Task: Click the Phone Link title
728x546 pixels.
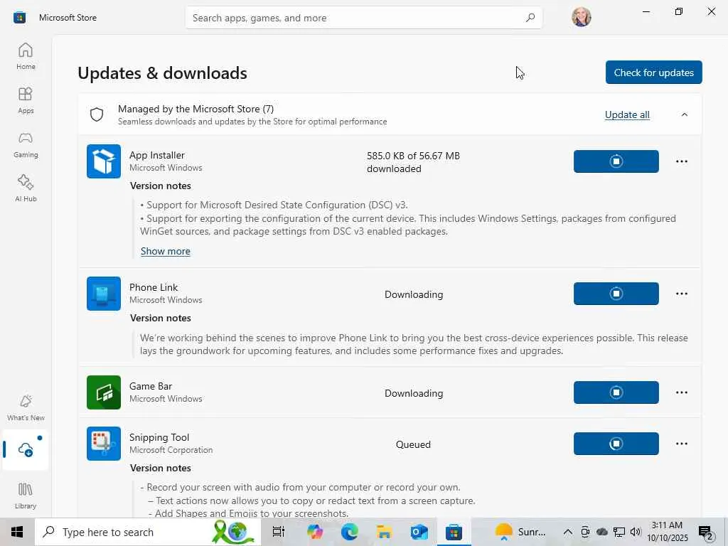Action: pyautogui.click(x=154, y=287)
